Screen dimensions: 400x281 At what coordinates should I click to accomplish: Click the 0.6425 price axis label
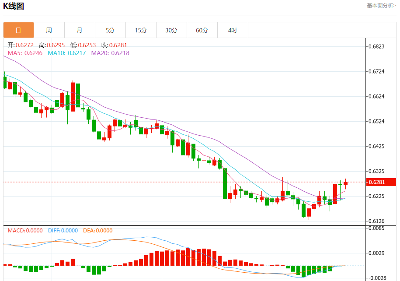(x=376, y=146)
